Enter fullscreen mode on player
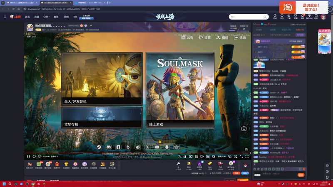The height and width of the screenshot is (187, 333). pos(247,157)
